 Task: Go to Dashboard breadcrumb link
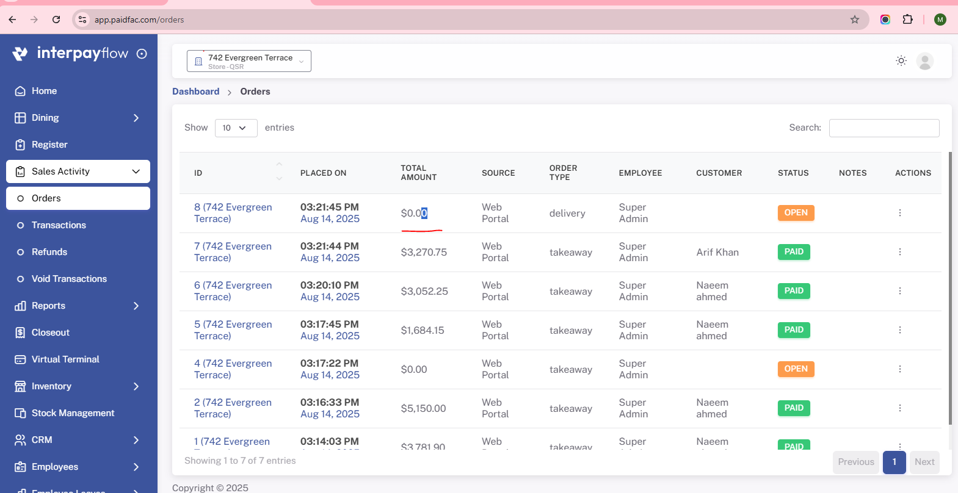[x=195, y=92]
